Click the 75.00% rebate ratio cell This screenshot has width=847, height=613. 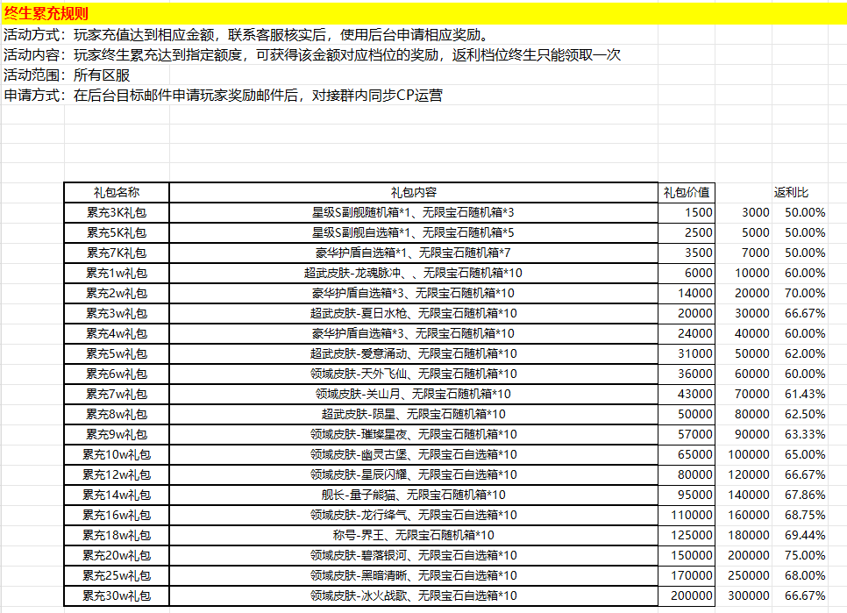(x=804, y=555)
